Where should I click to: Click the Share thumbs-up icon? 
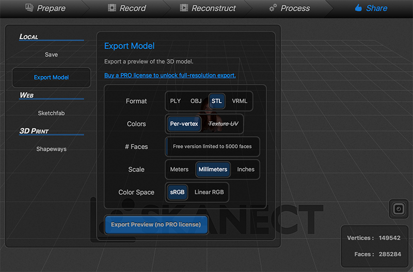click(x=358, y=8)
